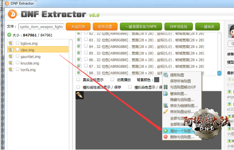Viewport: 234px width, 150px height.
Task: Select 修改为链接贴图... menu entry
Action: (x=184, y=106)
